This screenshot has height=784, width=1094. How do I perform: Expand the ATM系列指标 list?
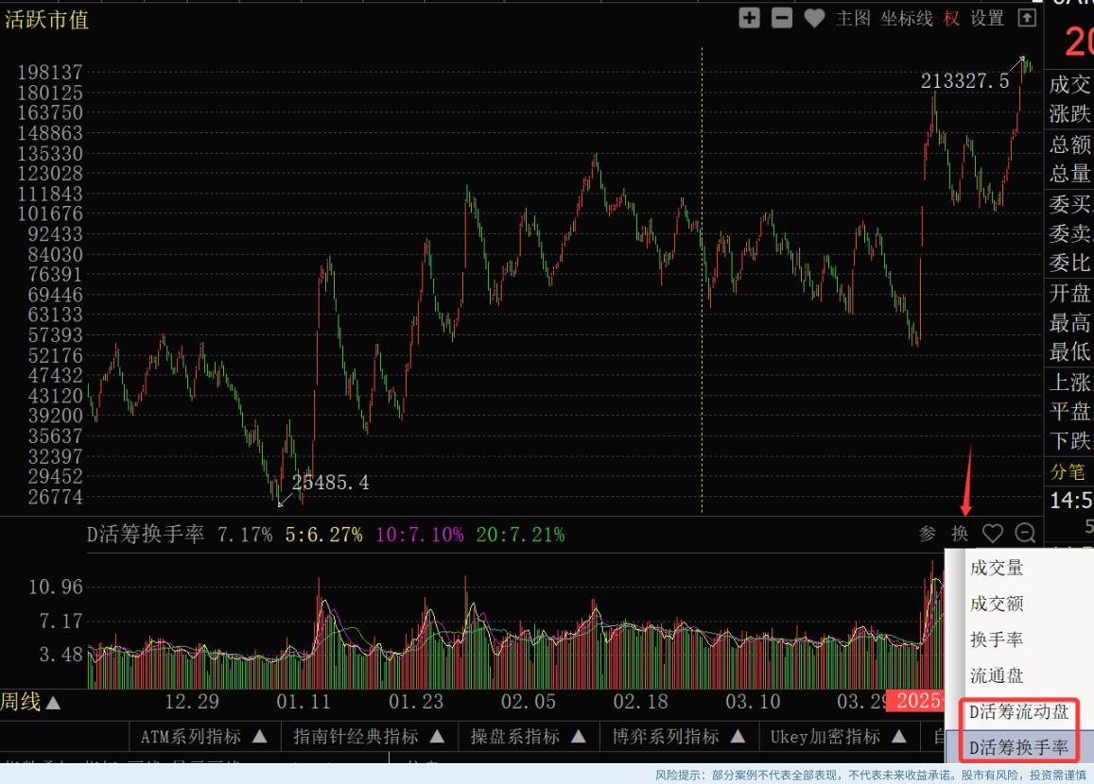click(x=203, y=736)
